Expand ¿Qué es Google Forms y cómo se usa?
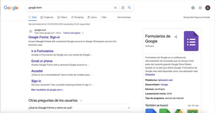Viewport: 215px width, 113px height. point(80,108)
